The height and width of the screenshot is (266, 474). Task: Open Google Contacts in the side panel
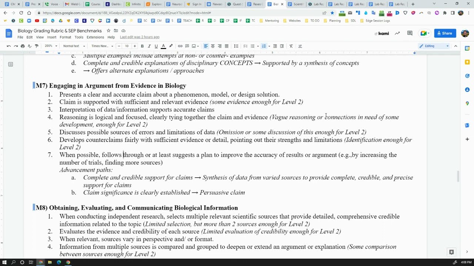[467, 90]
